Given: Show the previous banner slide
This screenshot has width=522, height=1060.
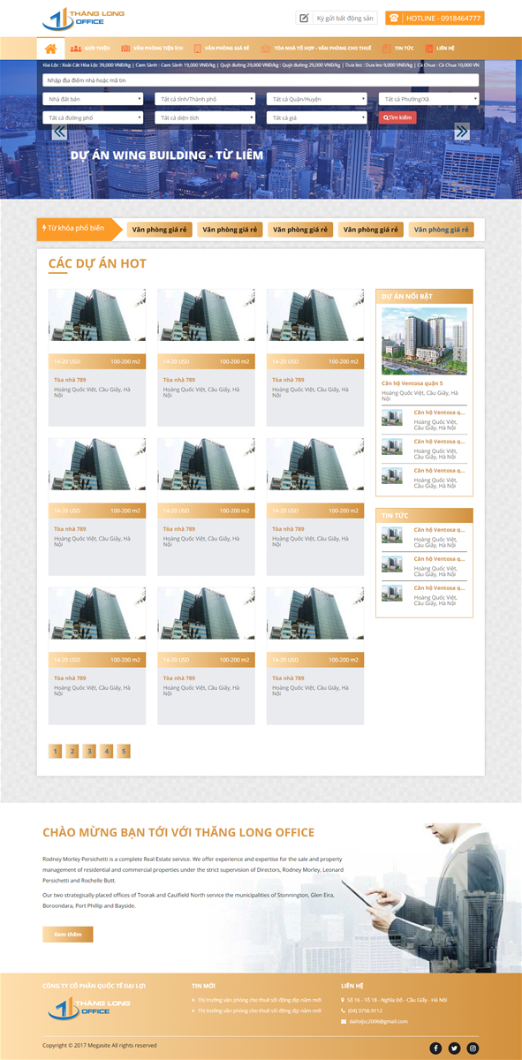Looking at the screenshot, I should click(x=59, y=132).
